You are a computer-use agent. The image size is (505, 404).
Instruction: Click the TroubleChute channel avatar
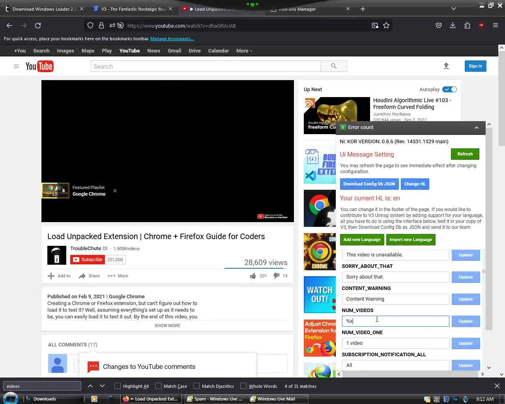click(57, 255)
